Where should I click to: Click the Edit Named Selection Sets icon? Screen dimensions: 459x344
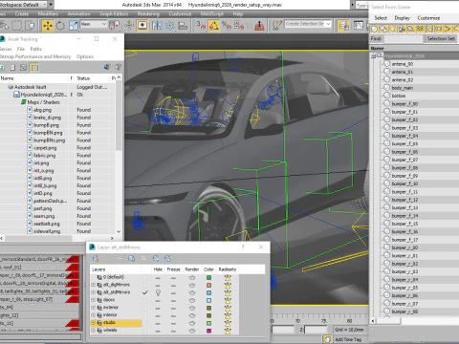277,25
